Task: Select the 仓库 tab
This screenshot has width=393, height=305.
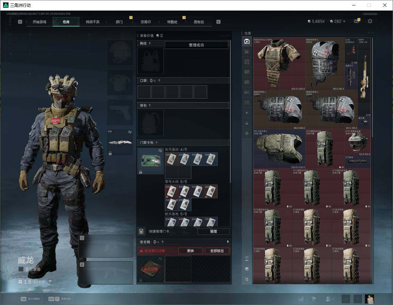Action: (x=66, y=22)
